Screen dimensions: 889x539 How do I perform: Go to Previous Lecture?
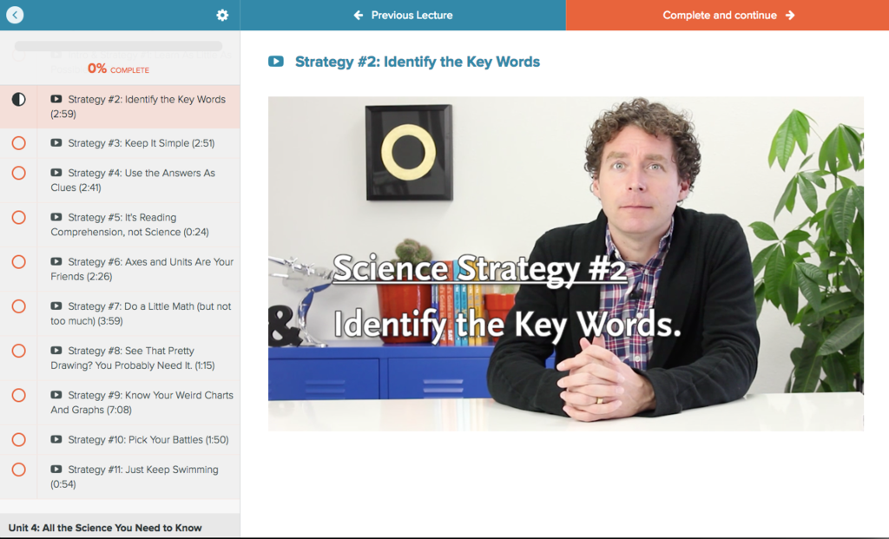403,15
